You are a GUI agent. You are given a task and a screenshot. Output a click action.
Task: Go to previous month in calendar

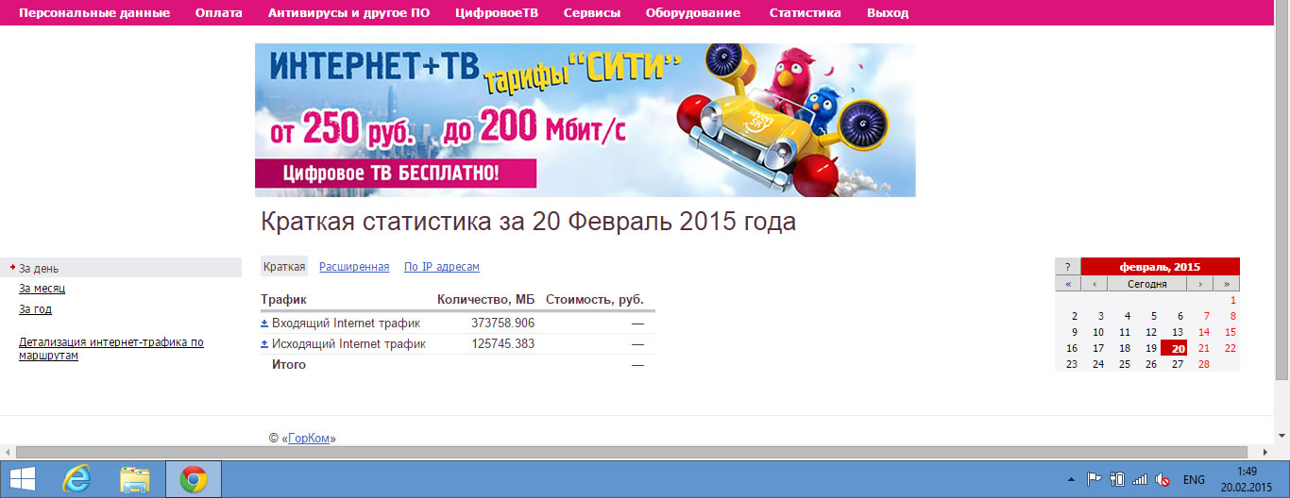click(x=1094, y=283)
